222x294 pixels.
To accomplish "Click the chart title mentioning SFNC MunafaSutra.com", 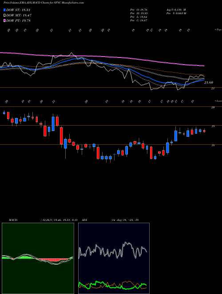I will [44, 3].
